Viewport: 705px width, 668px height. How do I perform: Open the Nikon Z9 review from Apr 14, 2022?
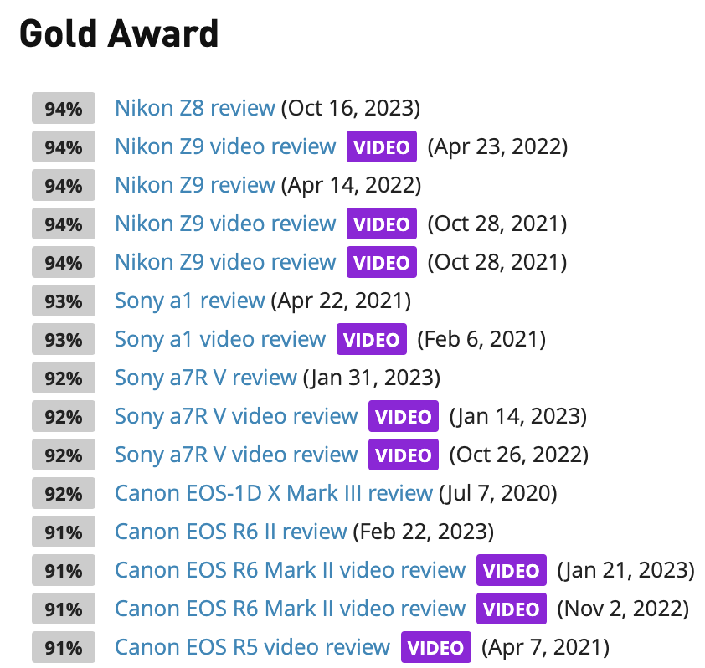195,185
